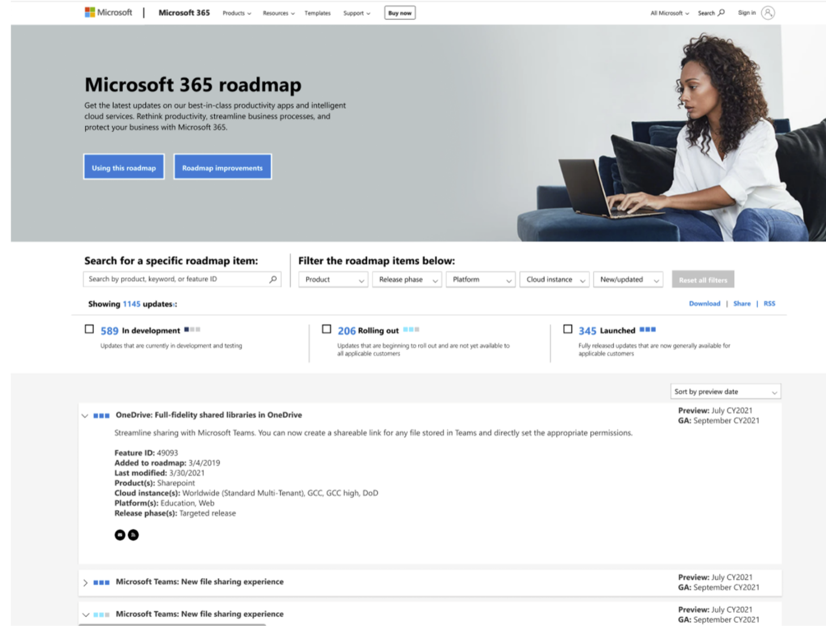Click the Reset all filters button
Viewport: 826px width, 627px height.
(x=703, y=279)
